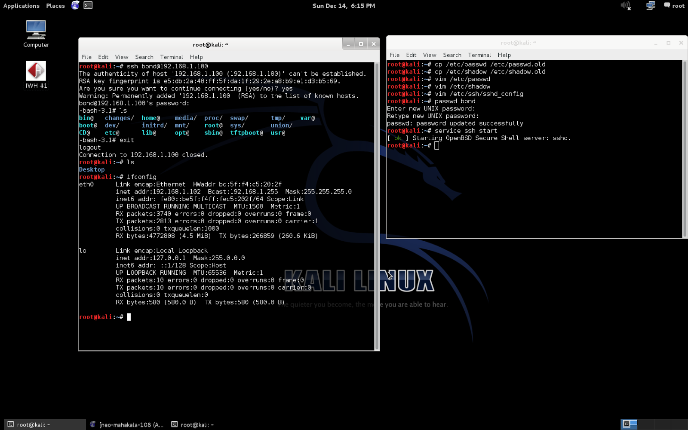Click 'changes/' directory in ls output
Viewport: 688px width, 430px height.
pyautogui.click(x=119, y=118)
